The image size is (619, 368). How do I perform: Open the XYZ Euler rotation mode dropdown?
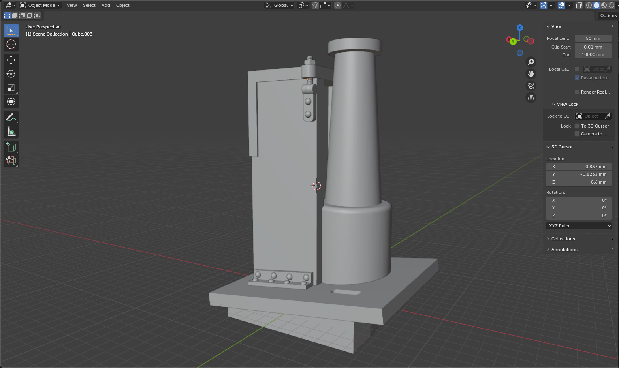[579, 226]
